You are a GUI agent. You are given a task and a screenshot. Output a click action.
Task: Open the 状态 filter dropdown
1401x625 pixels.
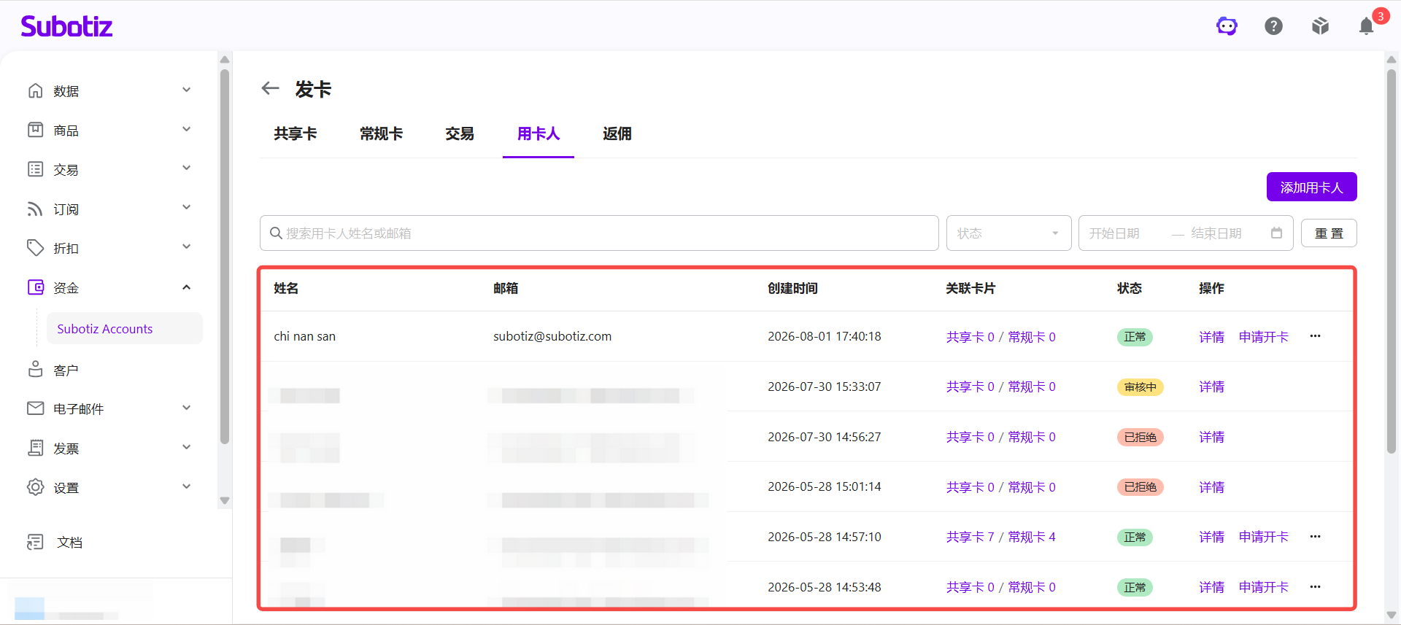tap(1008, 233)
